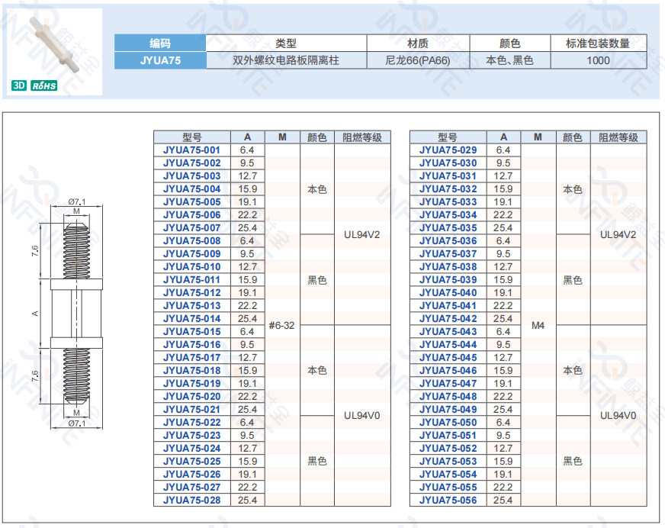Select the JYUA75 product code cell
This screenshot has width=665, height=528.
pyautogui.click(x=160, y=60)
